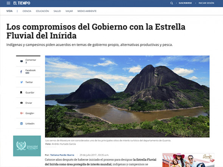Share via the Google+ icon
The image size is (223, 167).
pos(22,113)
